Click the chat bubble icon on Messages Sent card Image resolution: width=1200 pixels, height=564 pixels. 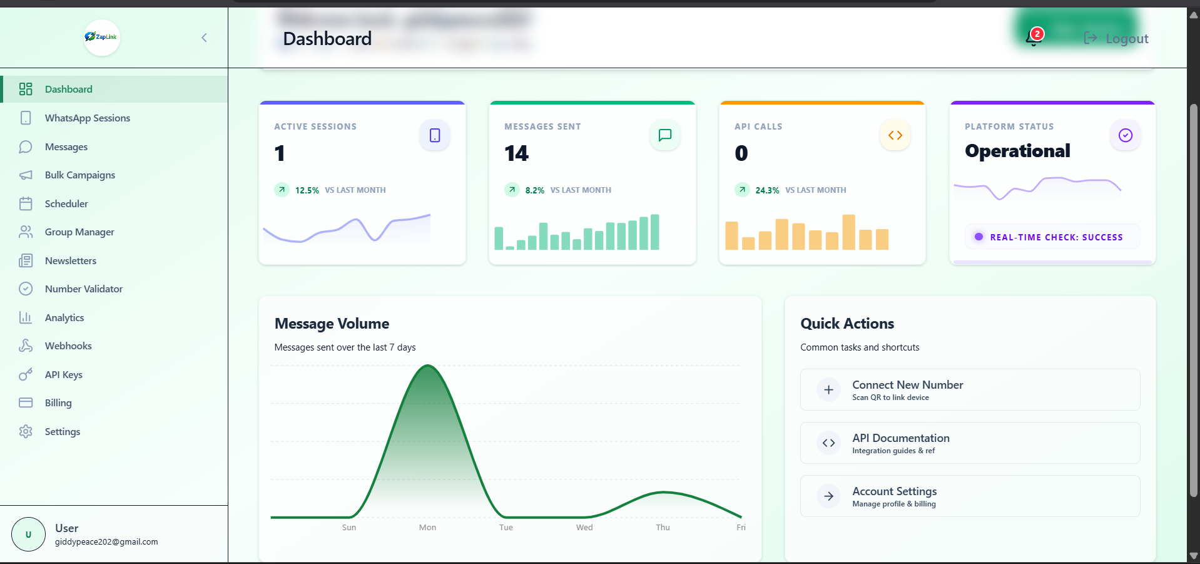664,135
